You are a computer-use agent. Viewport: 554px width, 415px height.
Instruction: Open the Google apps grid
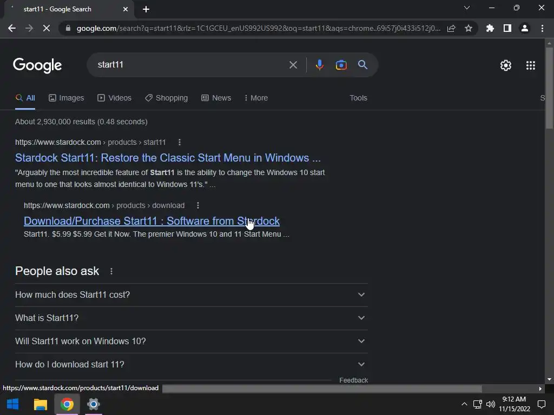coord(531,65)
